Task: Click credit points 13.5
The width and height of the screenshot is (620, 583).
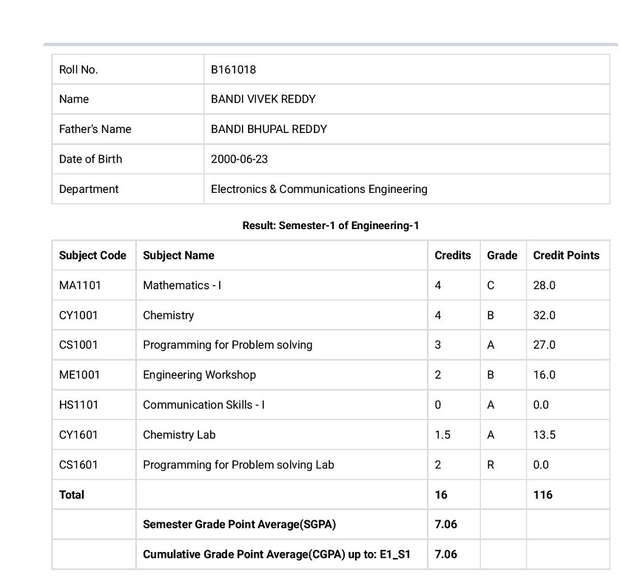Action: (544, 435)
